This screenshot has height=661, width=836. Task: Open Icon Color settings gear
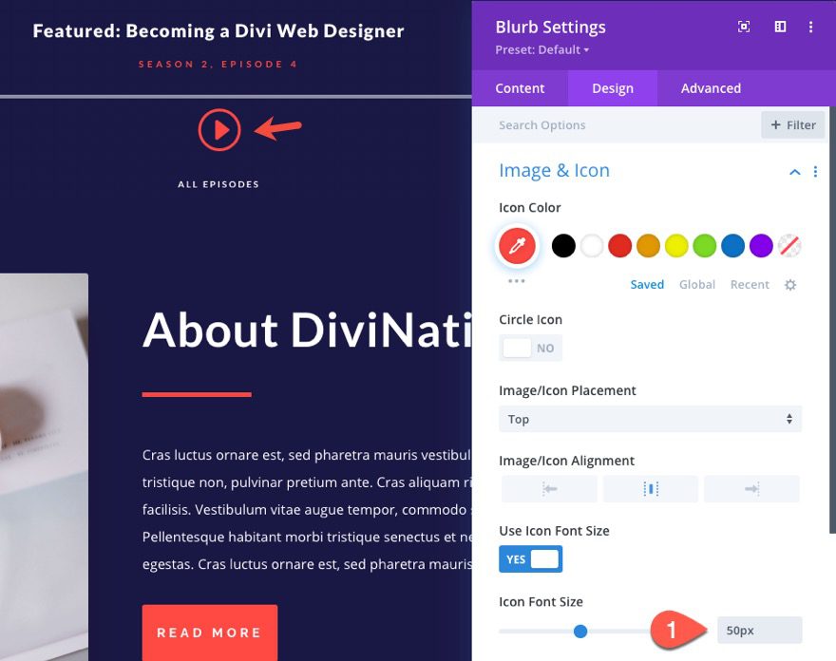click(x=790, y=284)
